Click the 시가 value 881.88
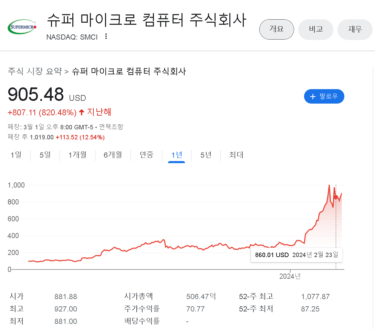The image size is (375, 329). coord(66,297)
